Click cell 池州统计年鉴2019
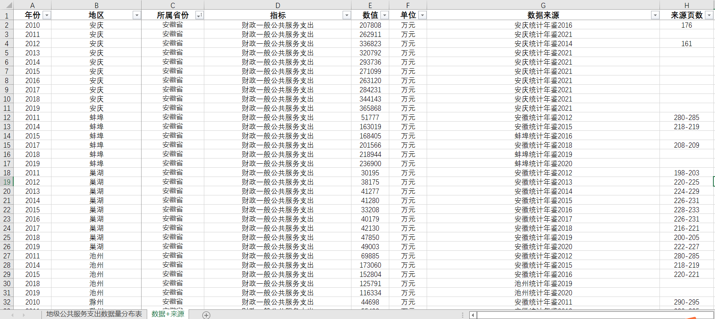715x319 pixels. (543, 284)
